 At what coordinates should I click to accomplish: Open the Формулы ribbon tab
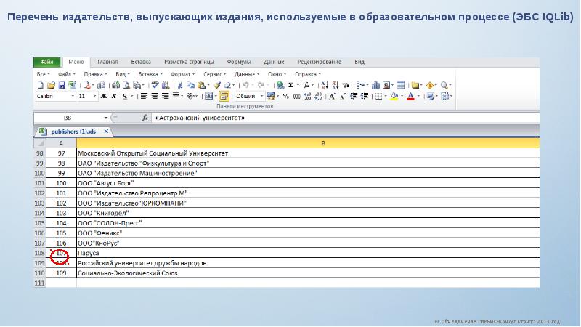pos(239,62)
